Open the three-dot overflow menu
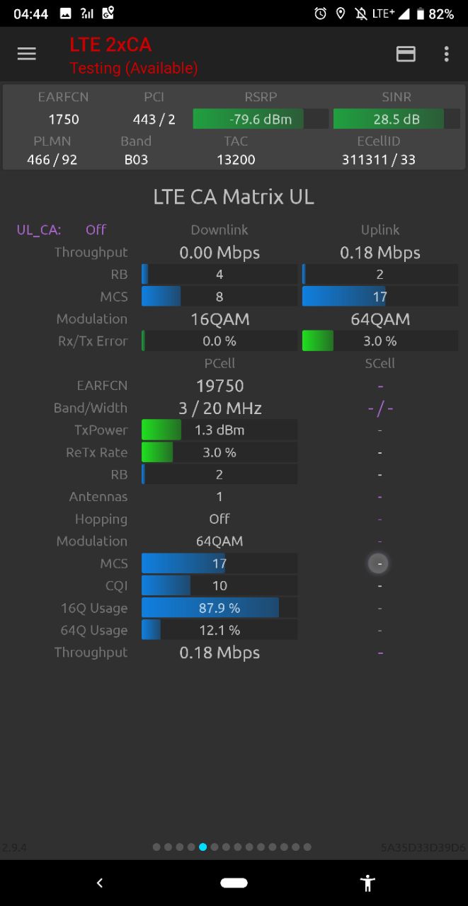Image resolution: width=468 pixels, height=906 pixels. click(x=446, y=55)
